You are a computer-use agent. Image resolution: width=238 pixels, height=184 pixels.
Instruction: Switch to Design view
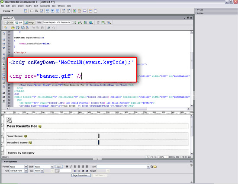point(29,22)
